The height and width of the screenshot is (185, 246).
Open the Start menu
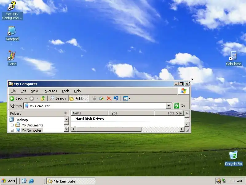[9, 181]
